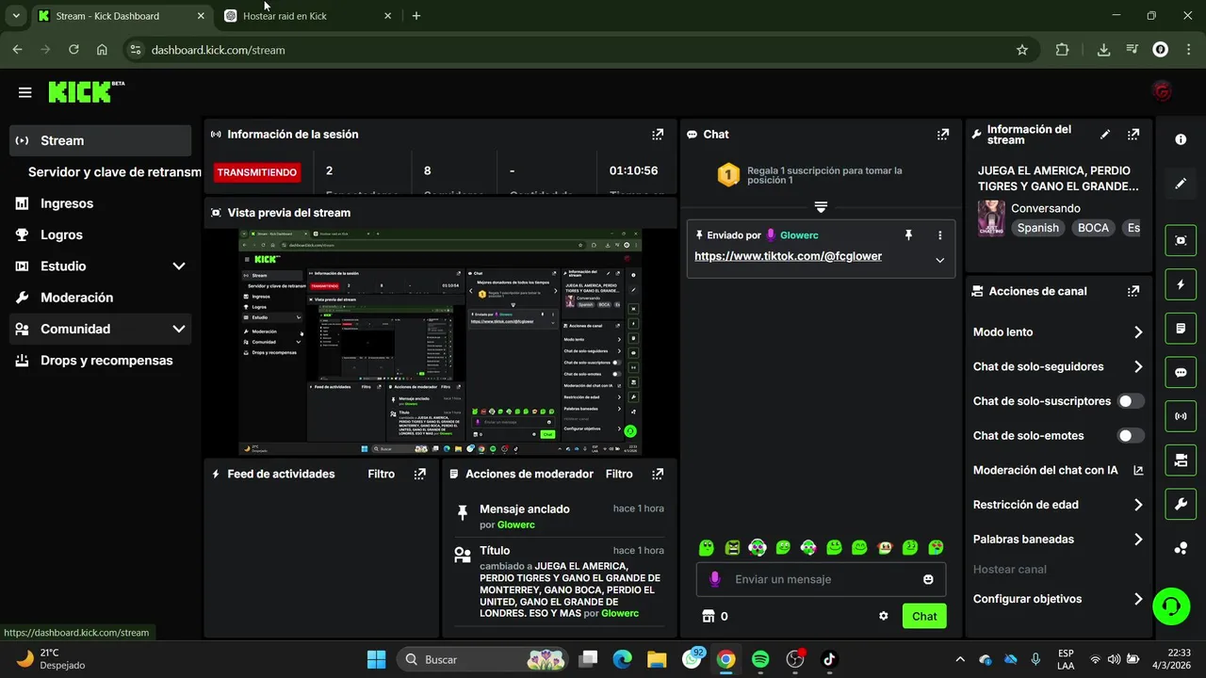The image size is (1206, 678).
Task: Open Palabras baneadas settings
Action: coord(1057,540)
